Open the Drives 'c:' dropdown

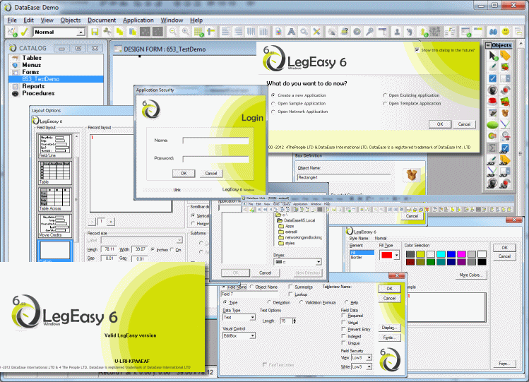[318, 262]
